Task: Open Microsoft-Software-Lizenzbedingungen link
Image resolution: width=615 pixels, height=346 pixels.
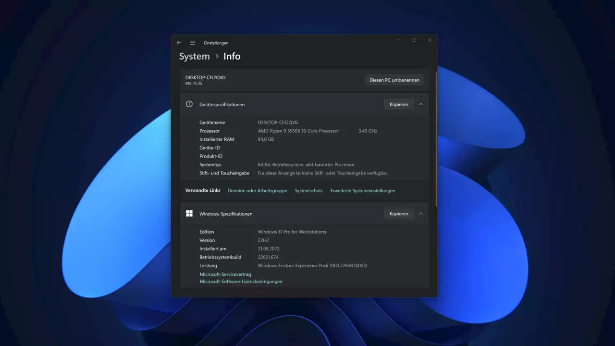Action: point(241,282)
